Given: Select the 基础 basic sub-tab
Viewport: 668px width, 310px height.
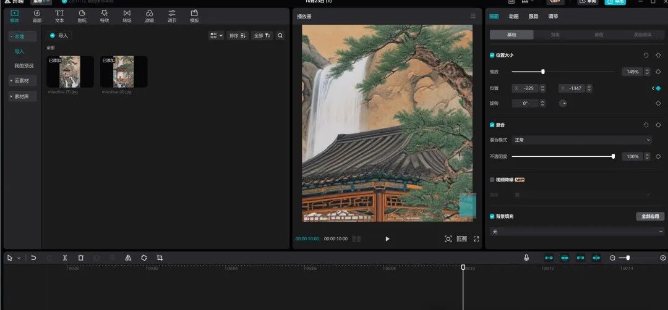Looking at the screenshot, I should (512, 35).
